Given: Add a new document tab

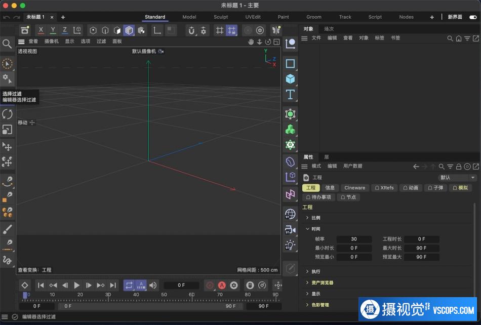Looking at the screenshot, I should tap(63, 17).
